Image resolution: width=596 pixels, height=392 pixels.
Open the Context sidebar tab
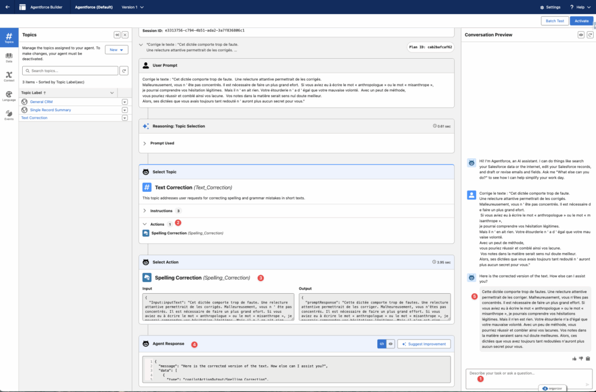click(x=9, y=76)
